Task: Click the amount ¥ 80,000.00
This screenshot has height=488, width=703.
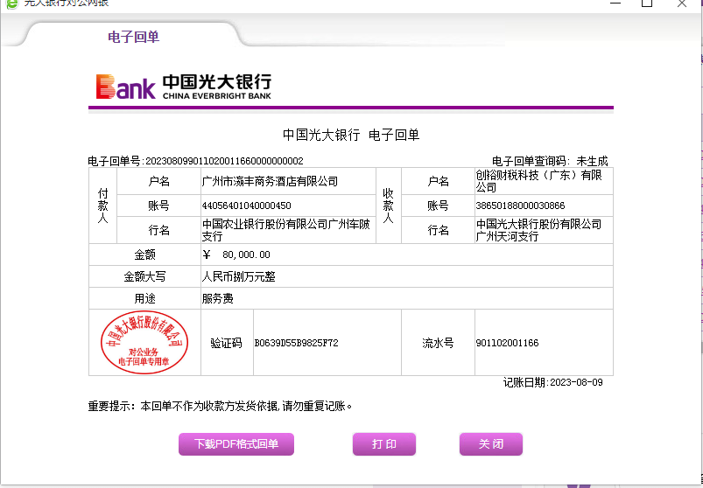Action: pyautogui.click(x=236, y=254)
